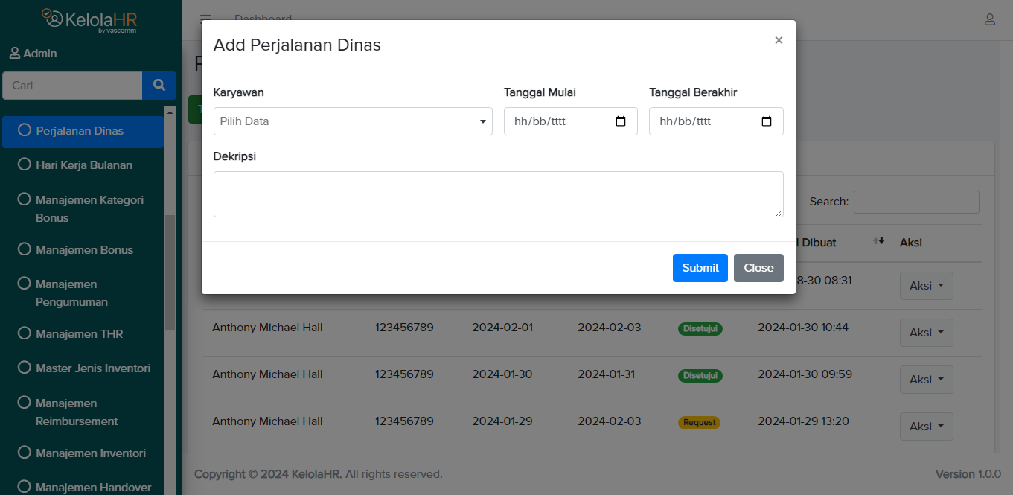This screenshot has width=1013, height=495.
Task: Open Hari Kerja Bulanan menu item
Action: point(84,165)
